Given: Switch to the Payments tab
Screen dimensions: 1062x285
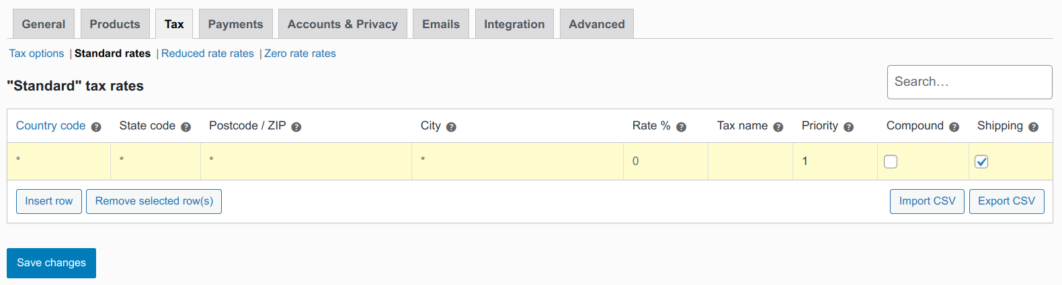Looking at the screenshot, I should click(235, 24).
